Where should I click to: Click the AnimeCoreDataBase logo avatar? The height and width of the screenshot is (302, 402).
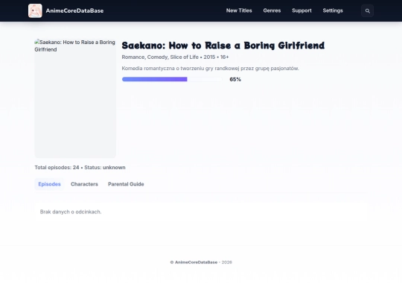35,10
